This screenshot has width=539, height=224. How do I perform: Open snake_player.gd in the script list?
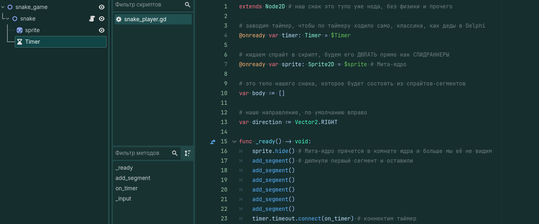coord(153,19)
